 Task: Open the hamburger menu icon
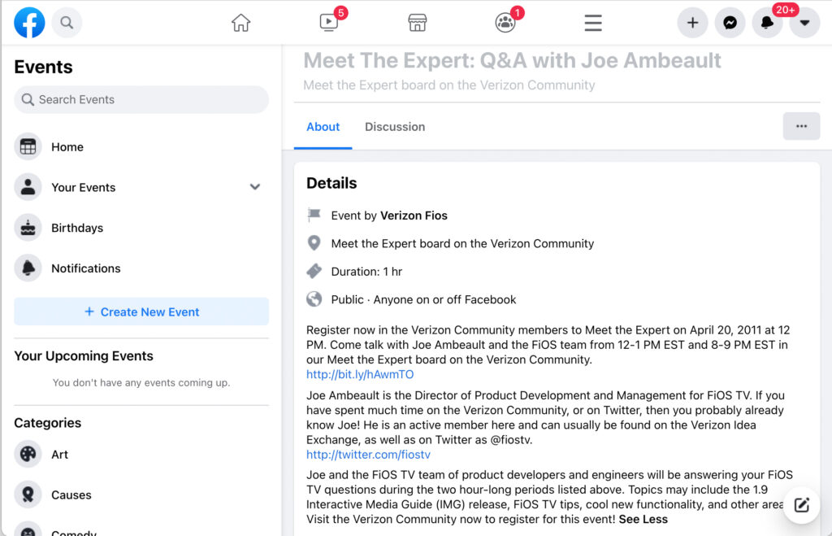(592, 23)
